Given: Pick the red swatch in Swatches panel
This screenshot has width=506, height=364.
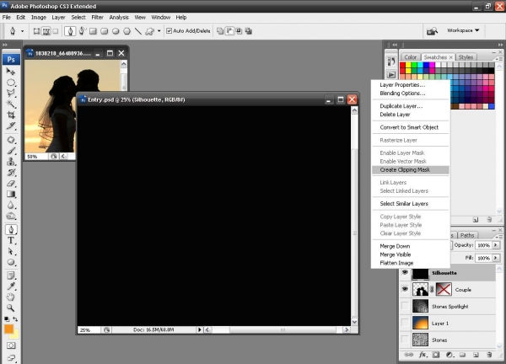Looking at the screenshot, I should 402,65.
